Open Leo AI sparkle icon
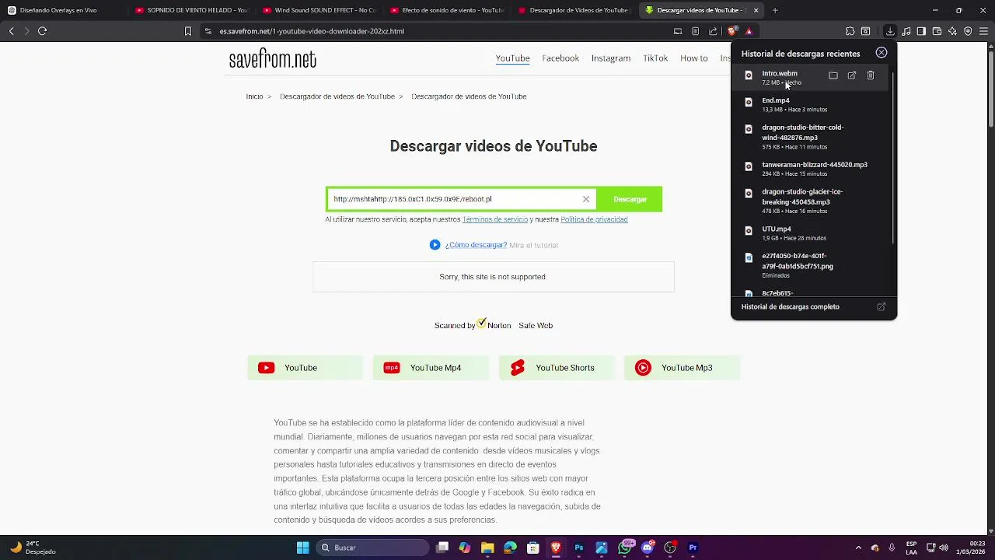The image size is (995, 560). pyautogui.click(x=952, y=31)
